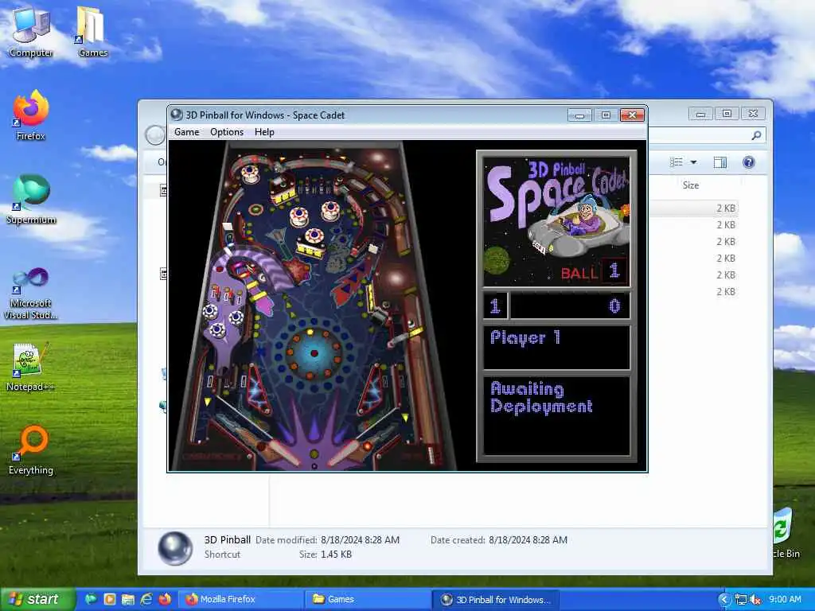Select the Supermium desktop shortcut

click(31, 200)
